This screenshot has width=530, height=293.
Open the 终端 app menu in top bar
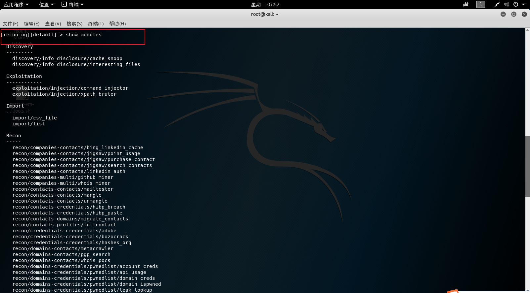coord(73,4)
